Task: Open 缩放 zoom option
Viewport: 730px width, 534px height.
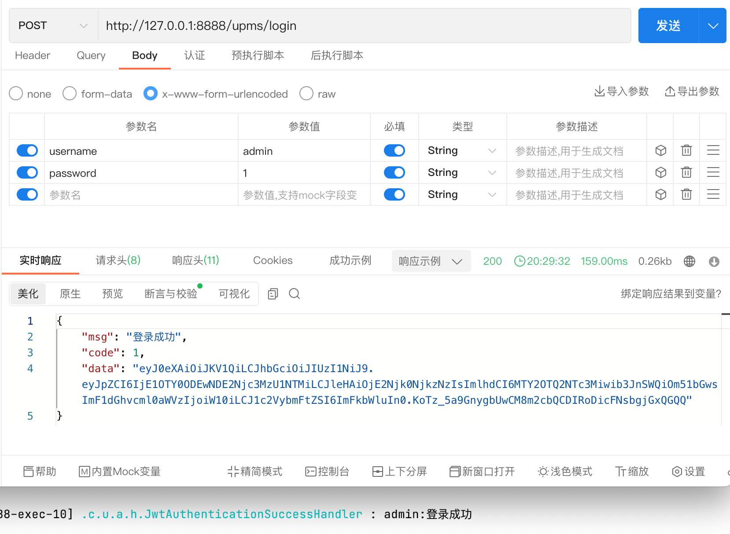Action: click(632, 472)
